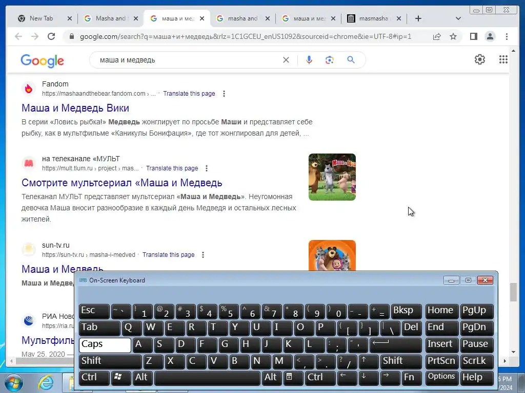Image resolution: width=525 pixels, height=393 pixels.
Task: Click the horizontal scroll right arrow
Action: click(505, 361)
